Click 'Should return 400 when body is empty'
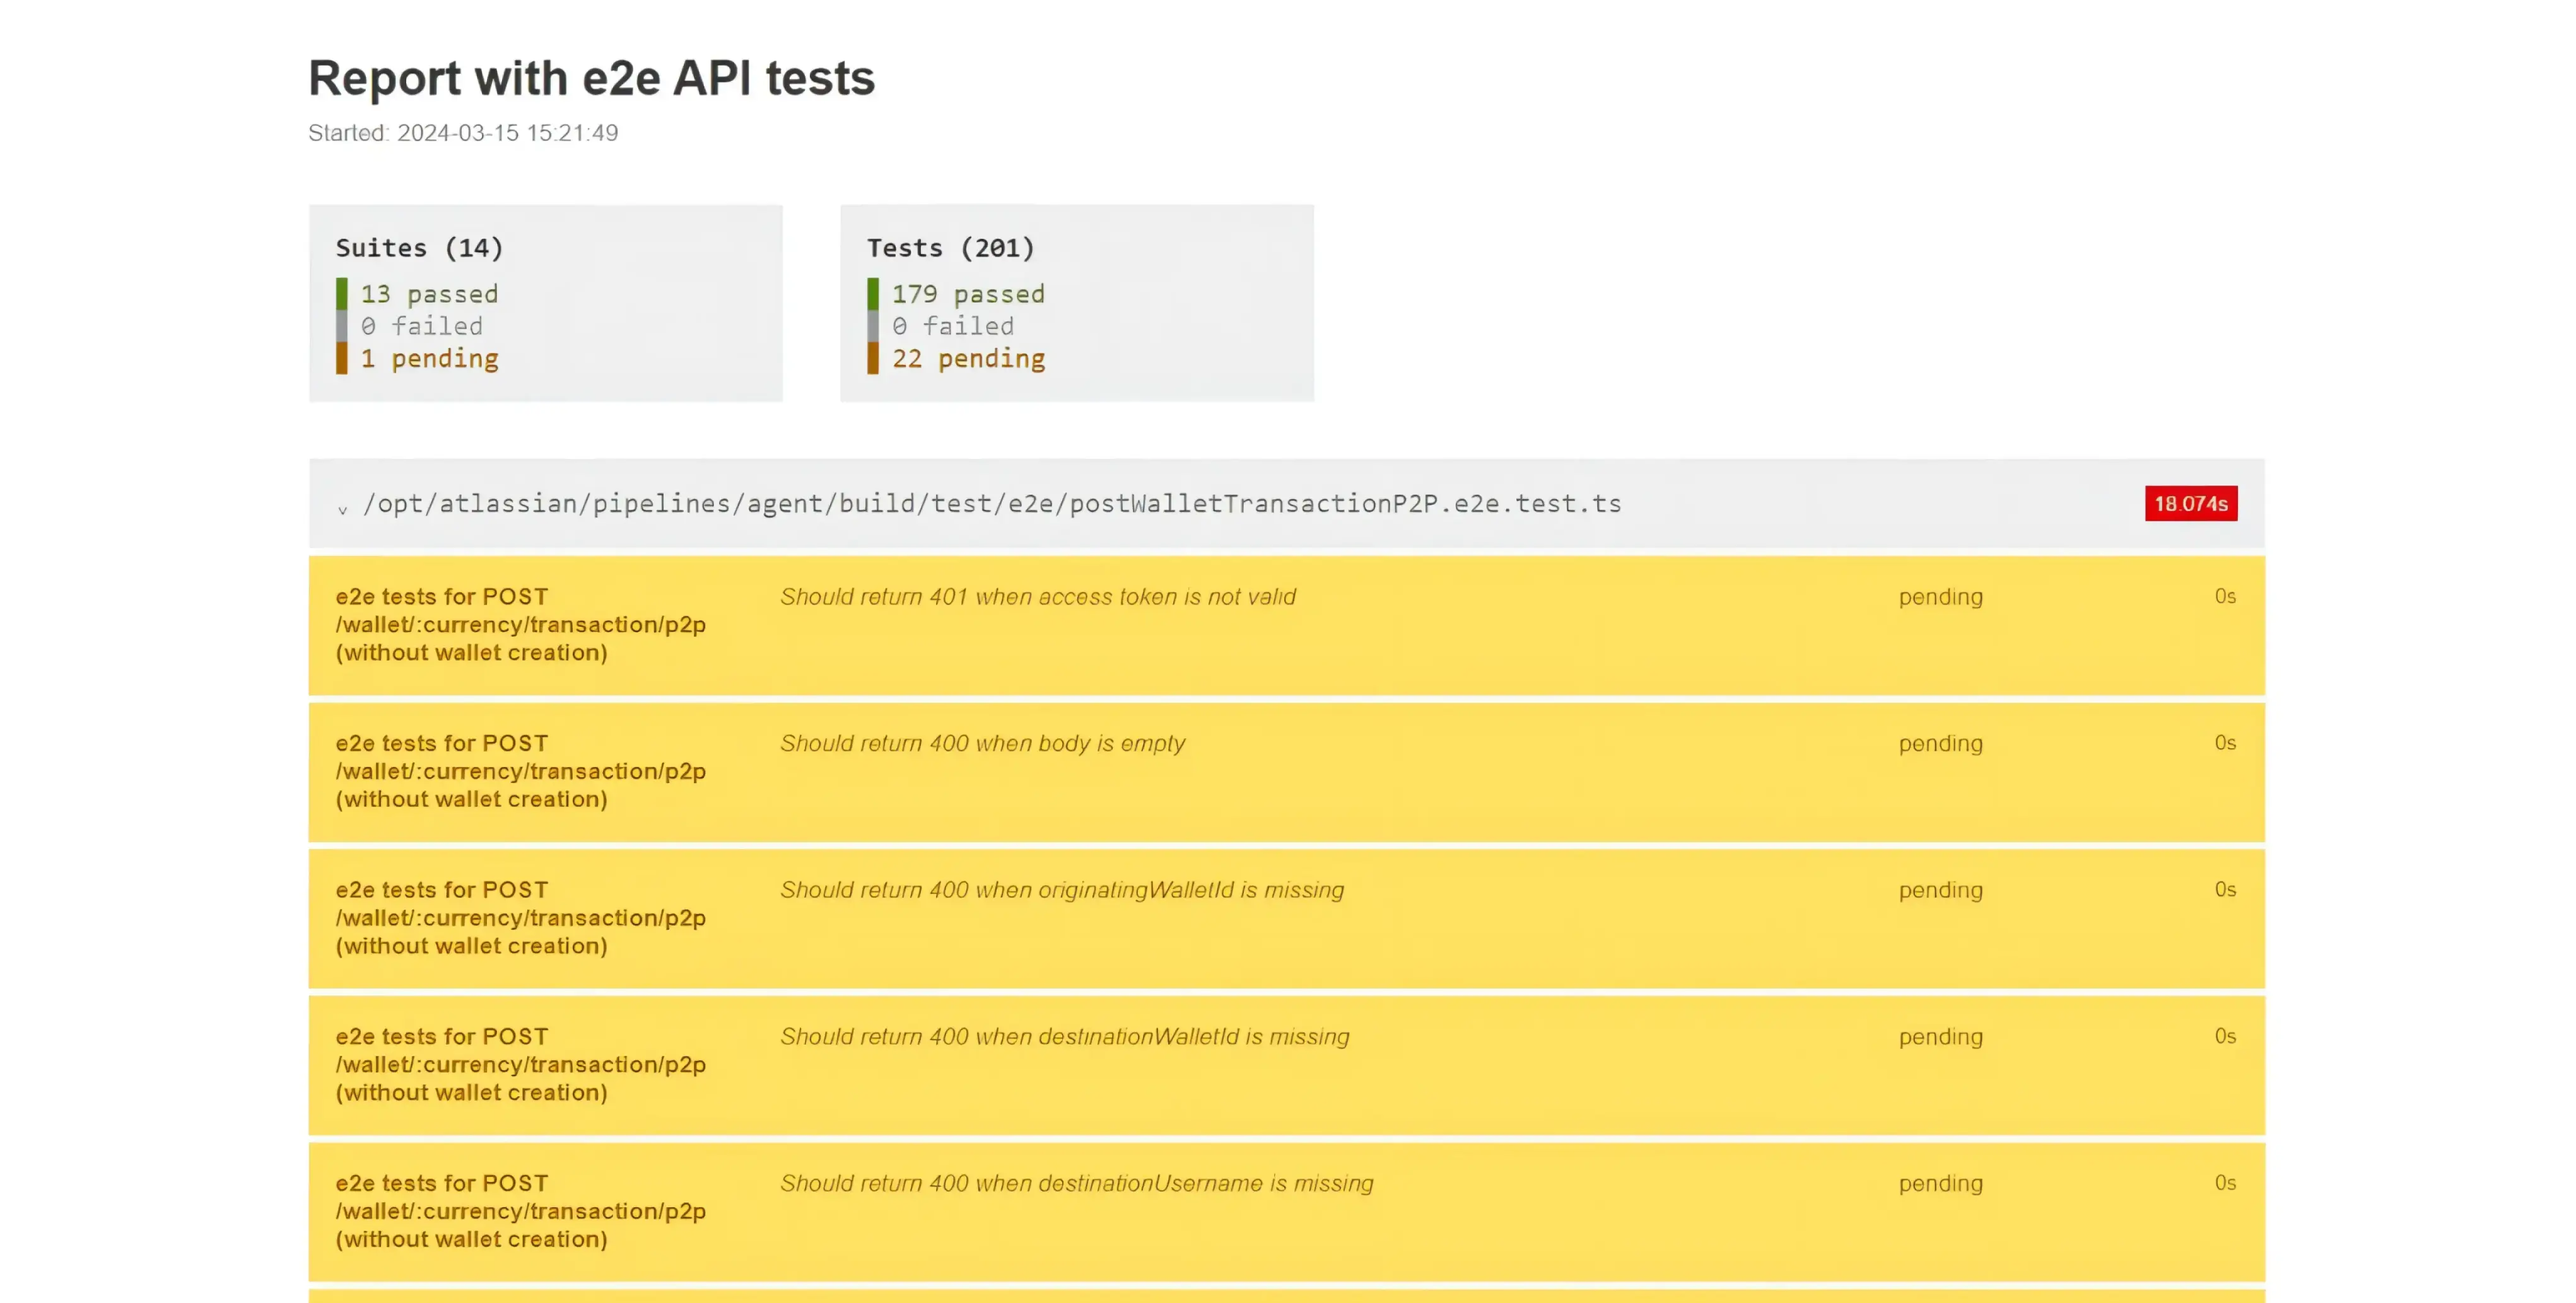The image size is (2576, 1303). (x=982, y=743)
